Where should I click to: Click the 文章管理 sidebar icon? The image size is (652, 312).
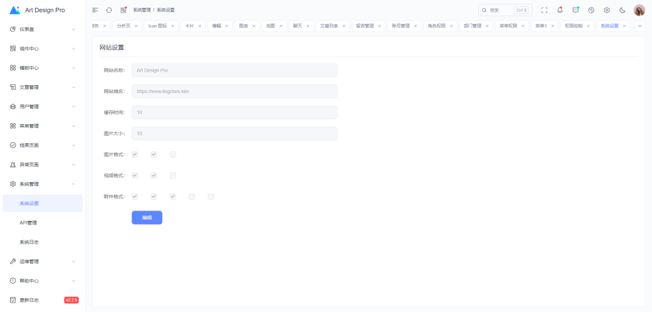point(13,88)
